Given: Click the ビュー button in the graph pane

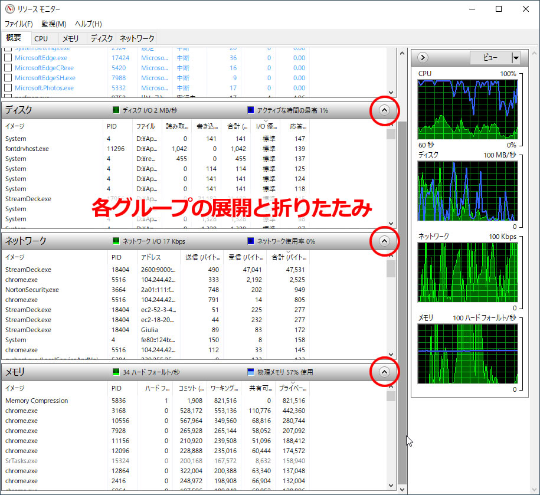Looking at the screenshot, I should click(491, 58).
